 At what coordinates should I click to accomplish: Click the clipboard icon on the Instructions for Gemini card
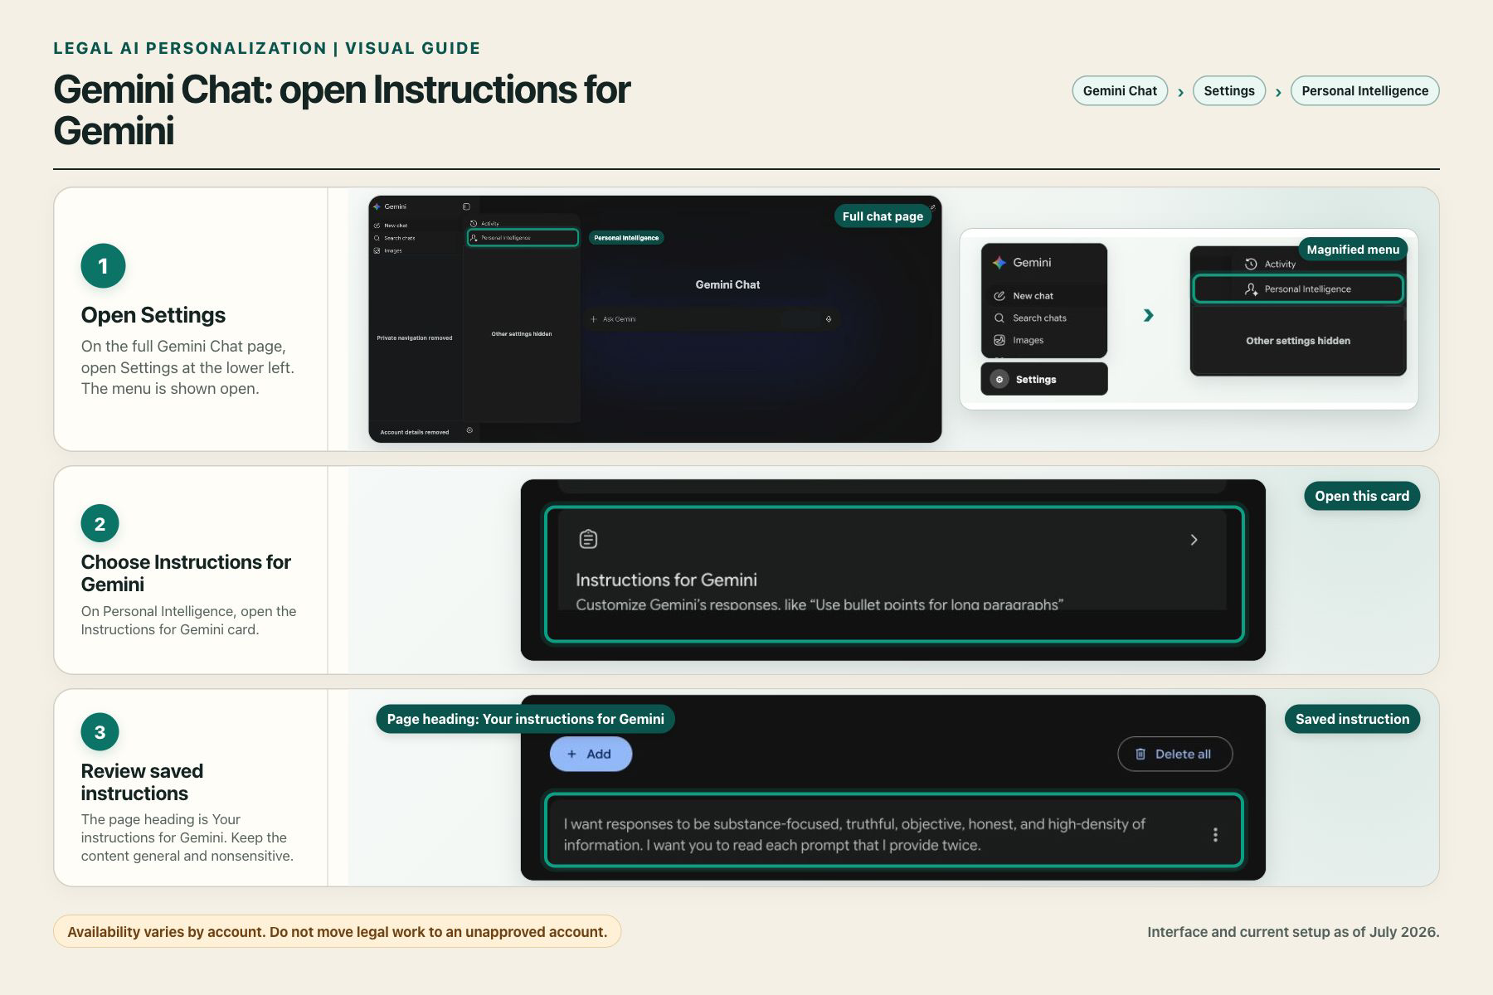click(588, 539)
